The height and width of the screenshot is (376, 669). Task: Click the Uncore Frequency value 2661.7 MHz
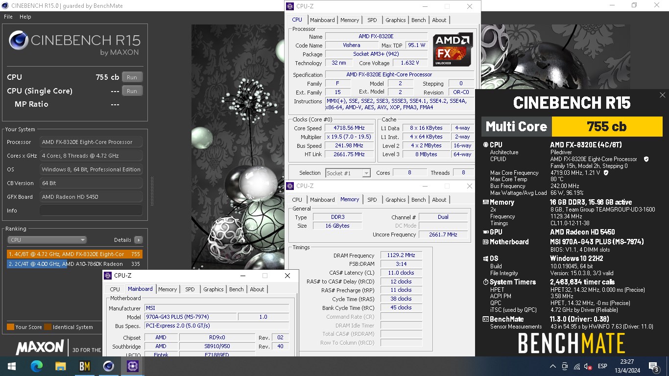coord(443,235)
